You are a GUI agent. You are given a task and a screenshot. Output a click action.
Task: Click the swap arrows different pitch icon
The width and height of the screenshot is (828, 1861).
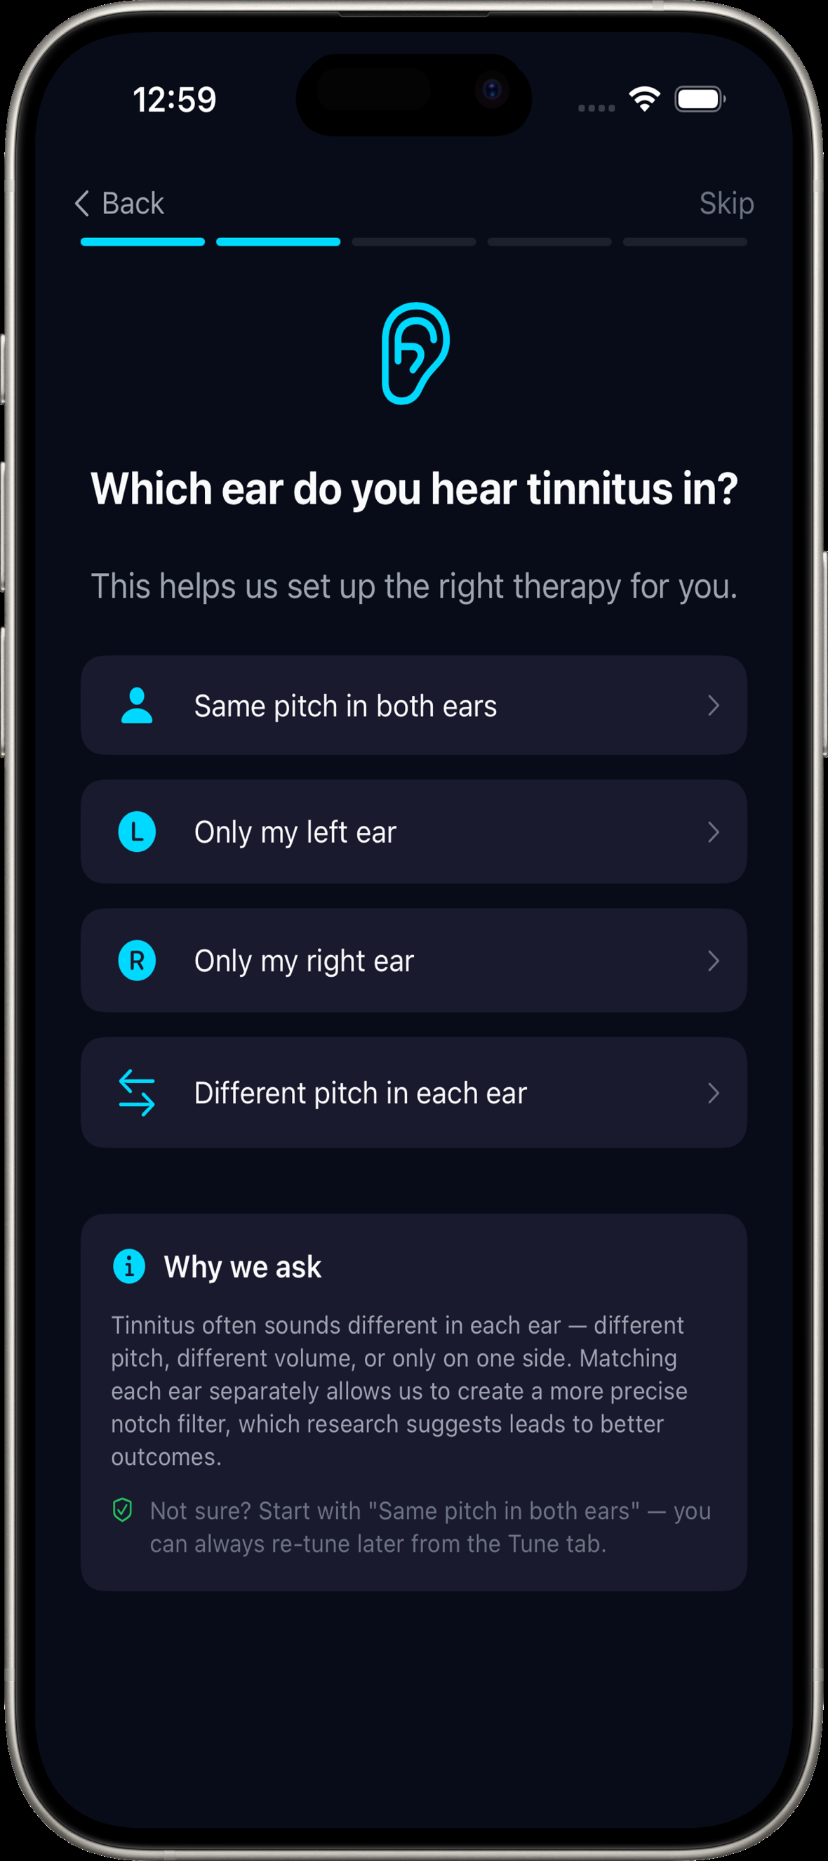click(x=136, y=1092)
